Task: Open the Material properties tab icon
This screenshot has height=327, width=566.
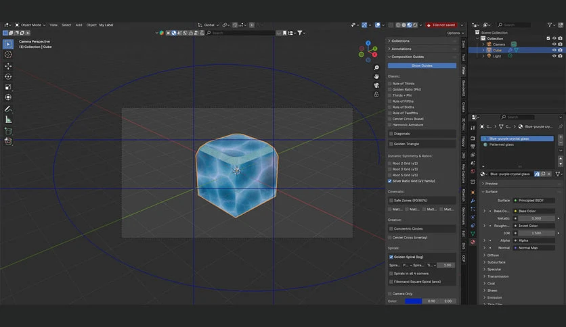Action: click(473, 242)
